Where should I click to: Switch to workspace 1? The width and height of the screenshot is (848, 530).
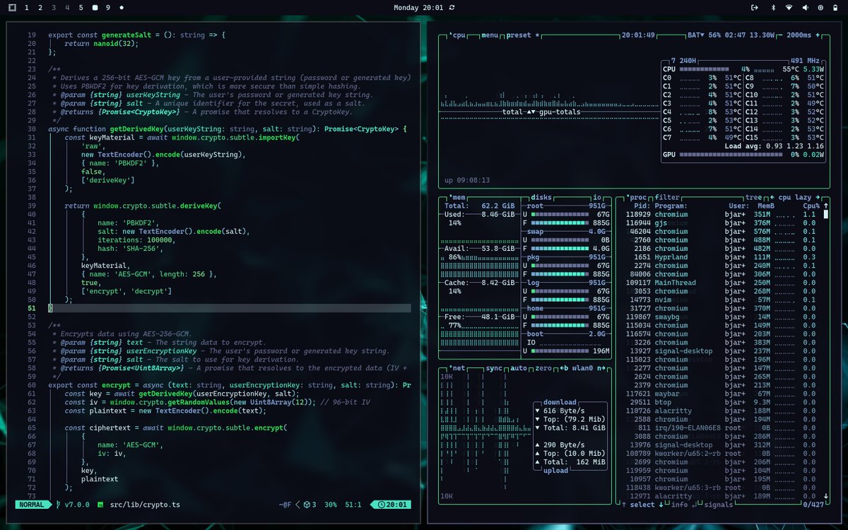click(x=27, y=7)
